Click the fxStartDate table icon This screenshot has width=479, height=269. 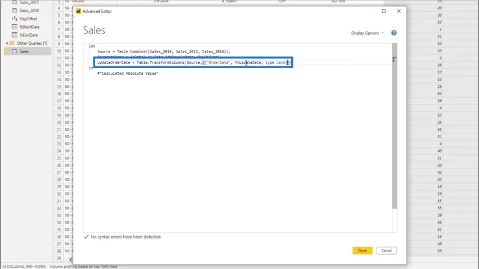click(14, 26)
